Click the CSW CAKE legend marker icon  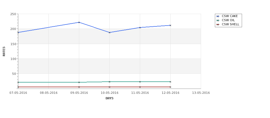click(x=218, y=16)
